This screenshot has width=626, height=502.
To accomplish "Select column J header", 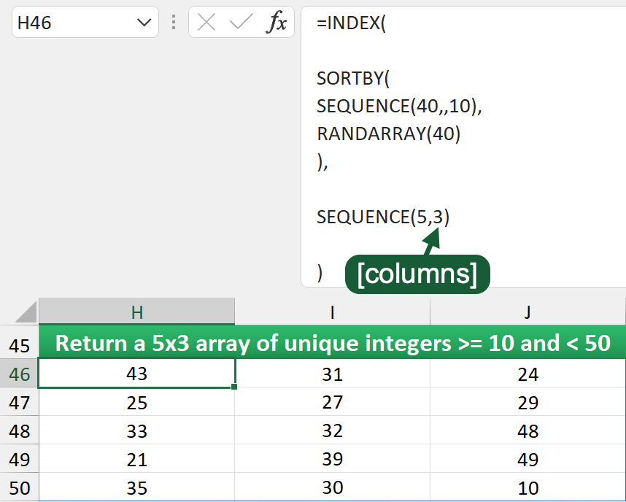I will [528, 312].
